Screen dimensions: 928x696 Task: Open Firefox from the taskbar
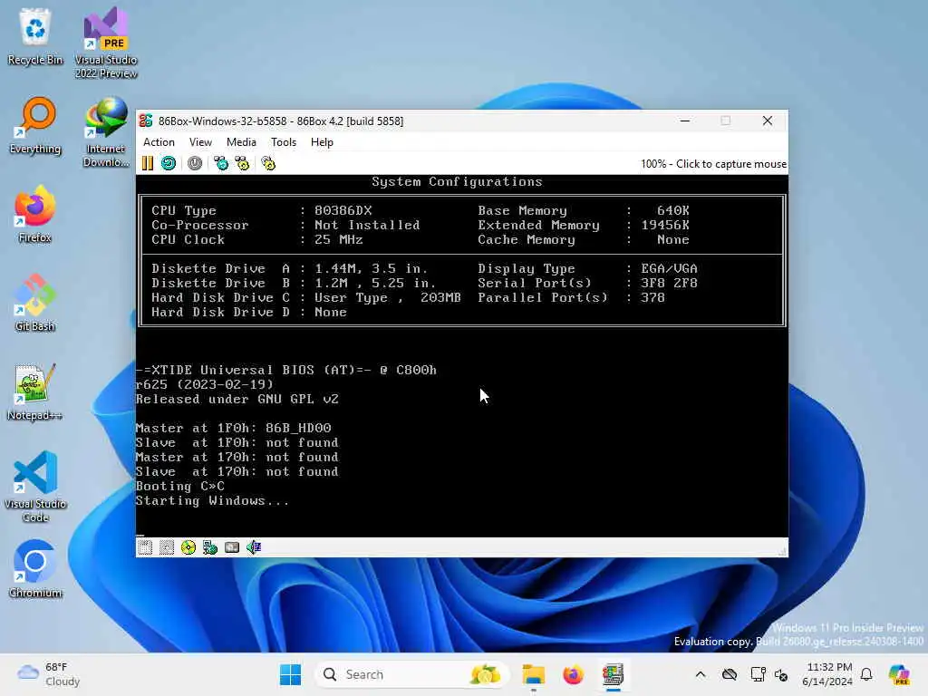(x=573, y=674)
